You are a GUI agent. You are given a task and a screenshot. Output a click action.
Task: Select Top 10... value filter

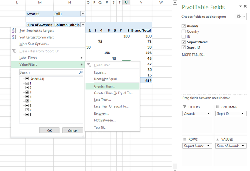(112, 127)
